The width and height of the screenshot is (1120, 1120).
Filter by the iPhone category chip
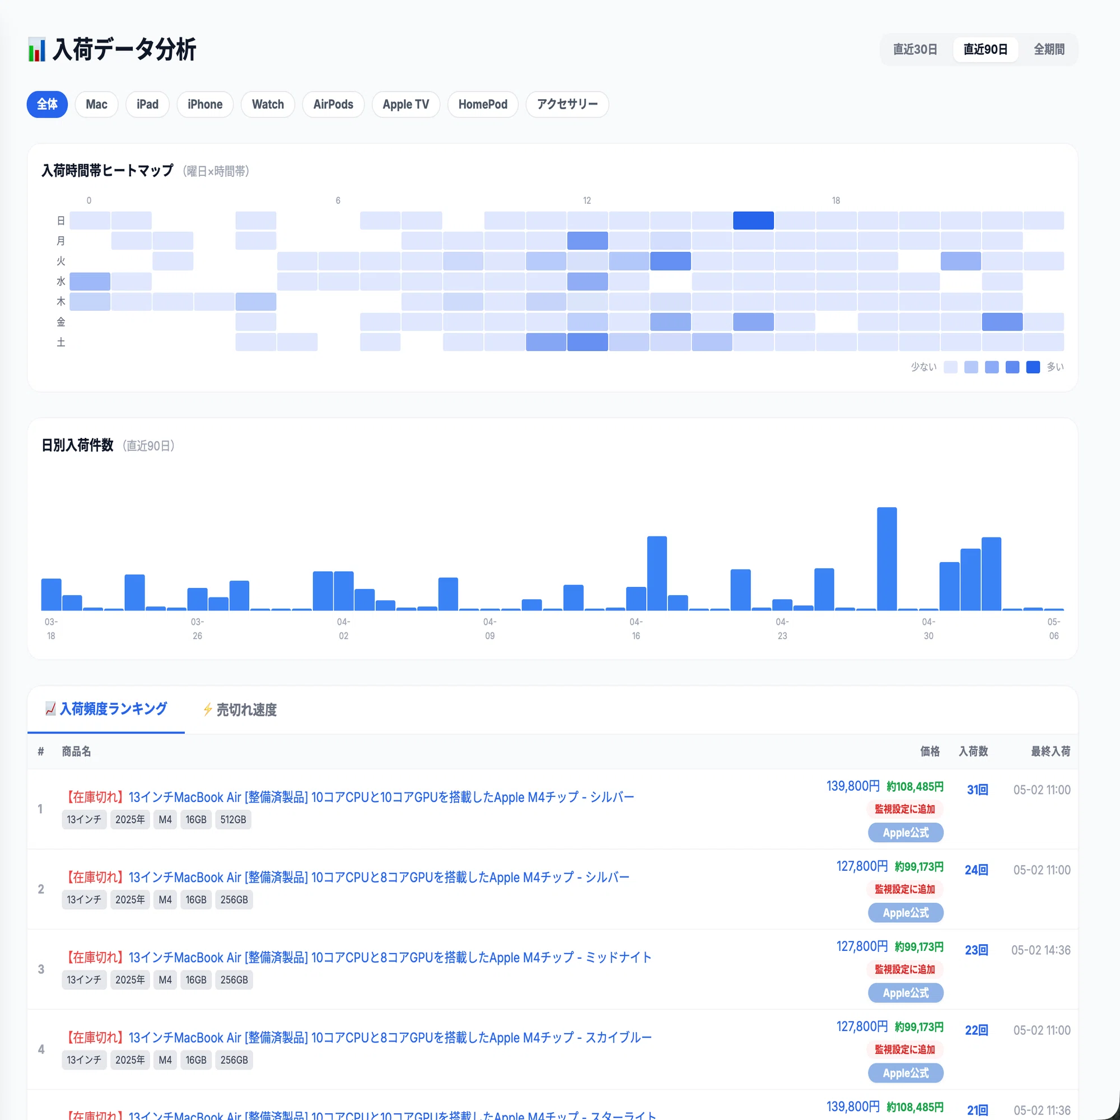[204, 104]
